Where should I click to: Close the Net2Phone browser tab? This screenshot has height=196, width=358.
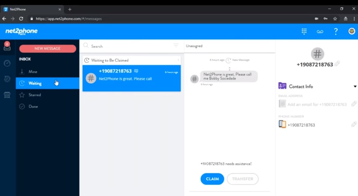coord(60,9)
